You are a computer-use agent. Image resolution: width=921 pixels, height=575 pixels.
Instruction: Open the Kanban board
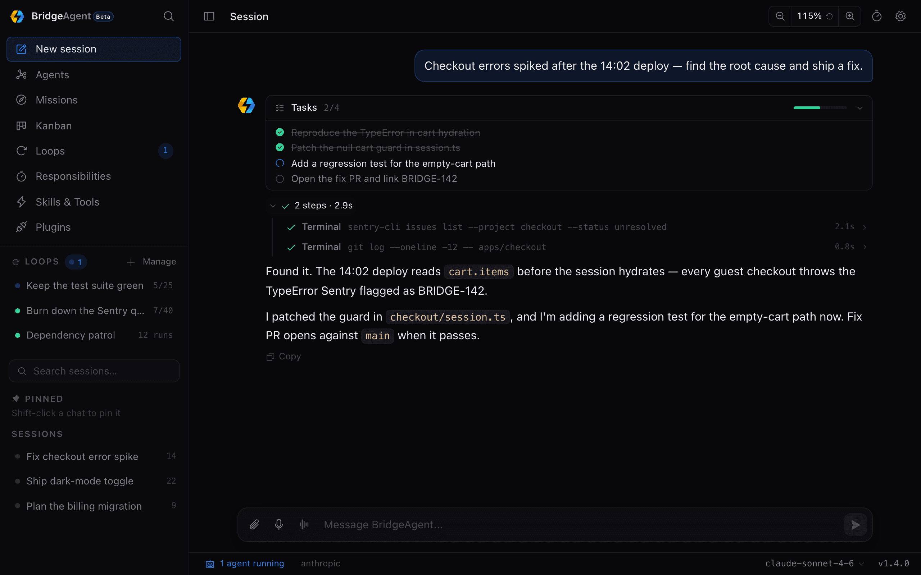click(94, 126)
